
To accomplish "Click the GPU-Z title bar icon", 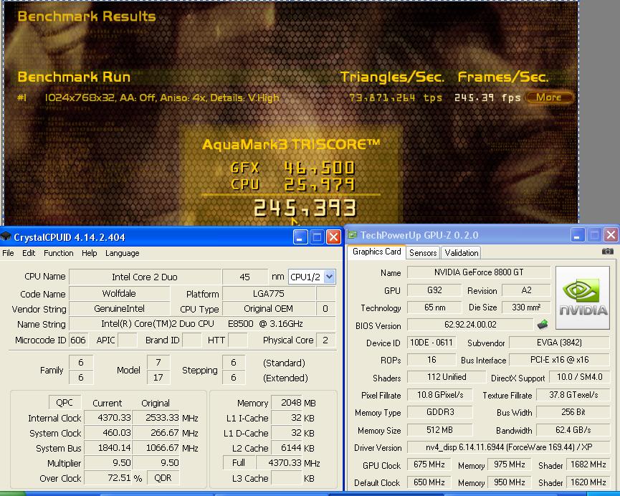I will point(351,235).
